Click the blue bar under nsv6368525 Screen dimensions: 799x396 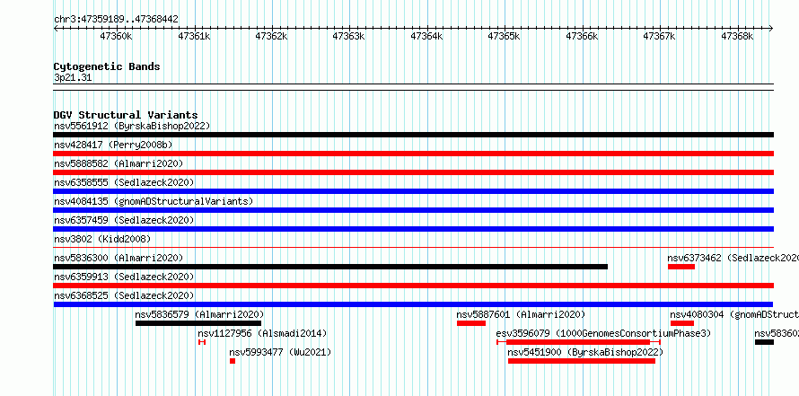point(413,304)
